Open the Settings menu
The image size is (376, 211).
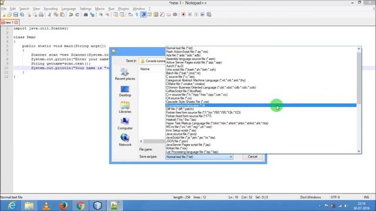86,9
